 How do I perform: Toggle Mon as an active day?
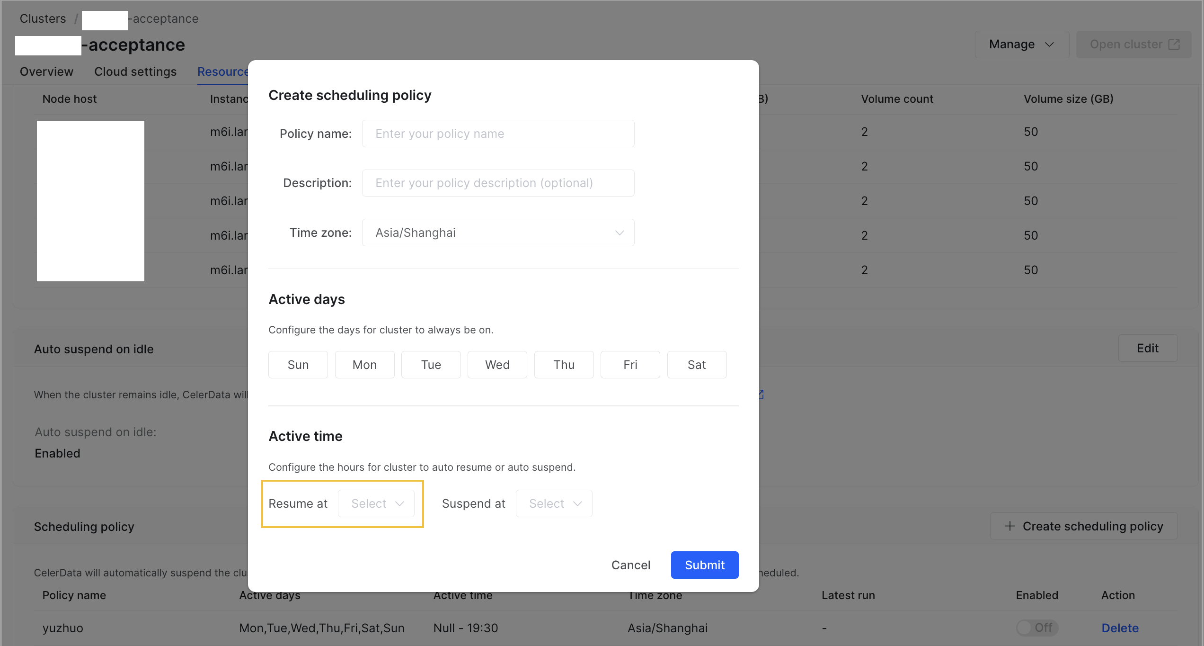click(x=364, y=365)
